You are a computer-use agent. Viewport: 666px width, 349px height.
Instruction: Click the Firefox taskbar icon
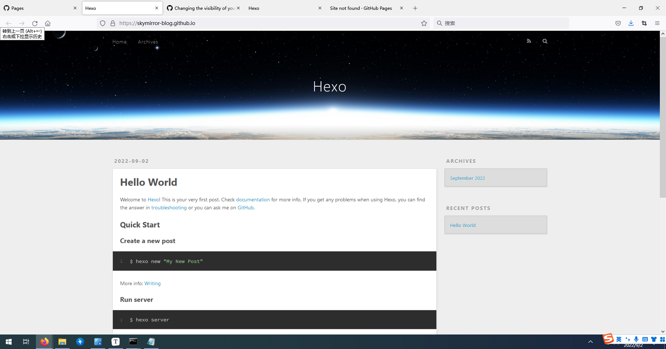[x=44, y=342]
